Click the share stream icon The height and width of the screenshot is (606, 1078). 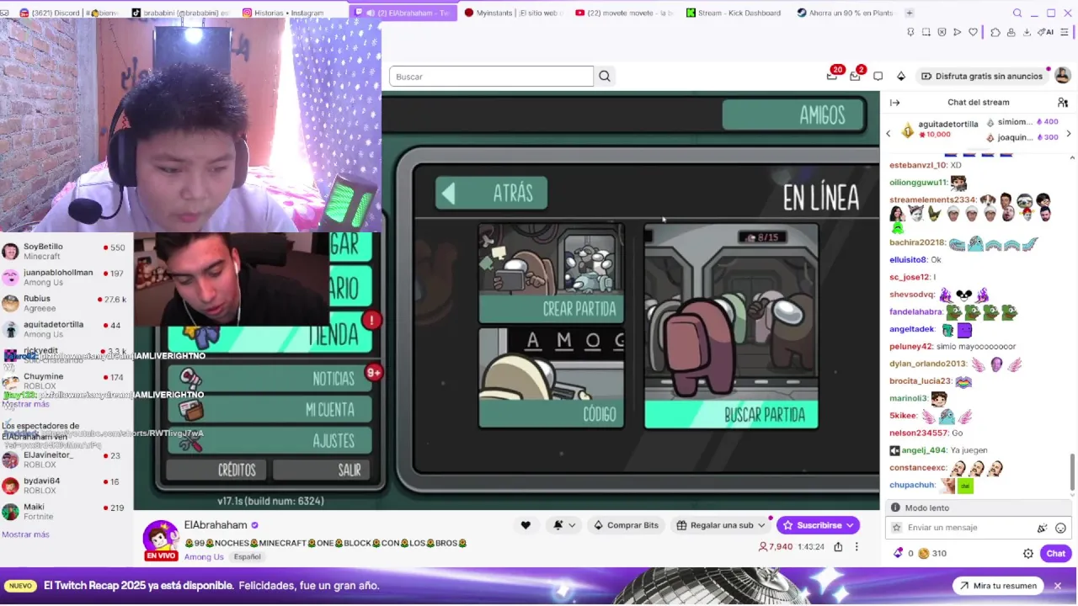(838, 546)
